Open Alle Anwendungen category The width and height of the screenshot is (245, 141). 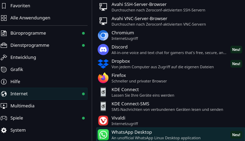[x=30, y=18]
